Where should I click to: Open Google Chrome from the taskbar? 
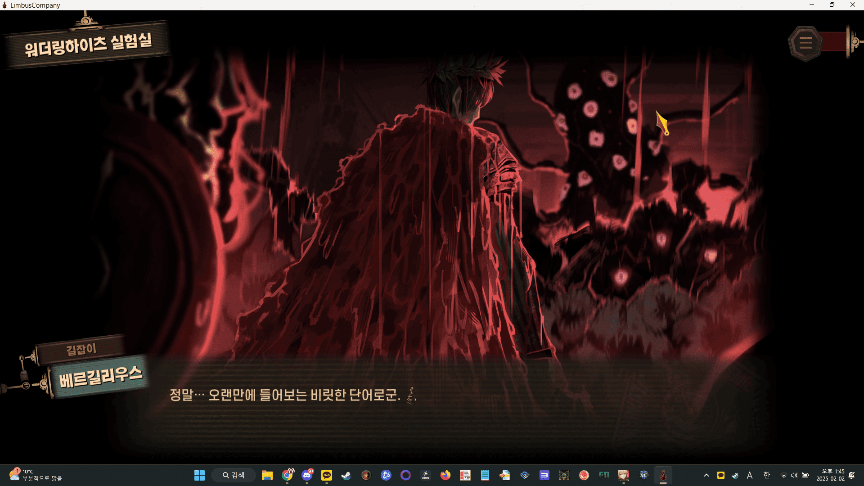point(287,475)
